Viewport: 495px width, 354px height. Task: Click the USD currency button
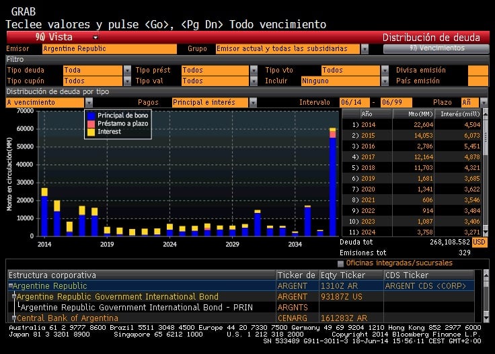pyautogui.click(x=479, y=242)
